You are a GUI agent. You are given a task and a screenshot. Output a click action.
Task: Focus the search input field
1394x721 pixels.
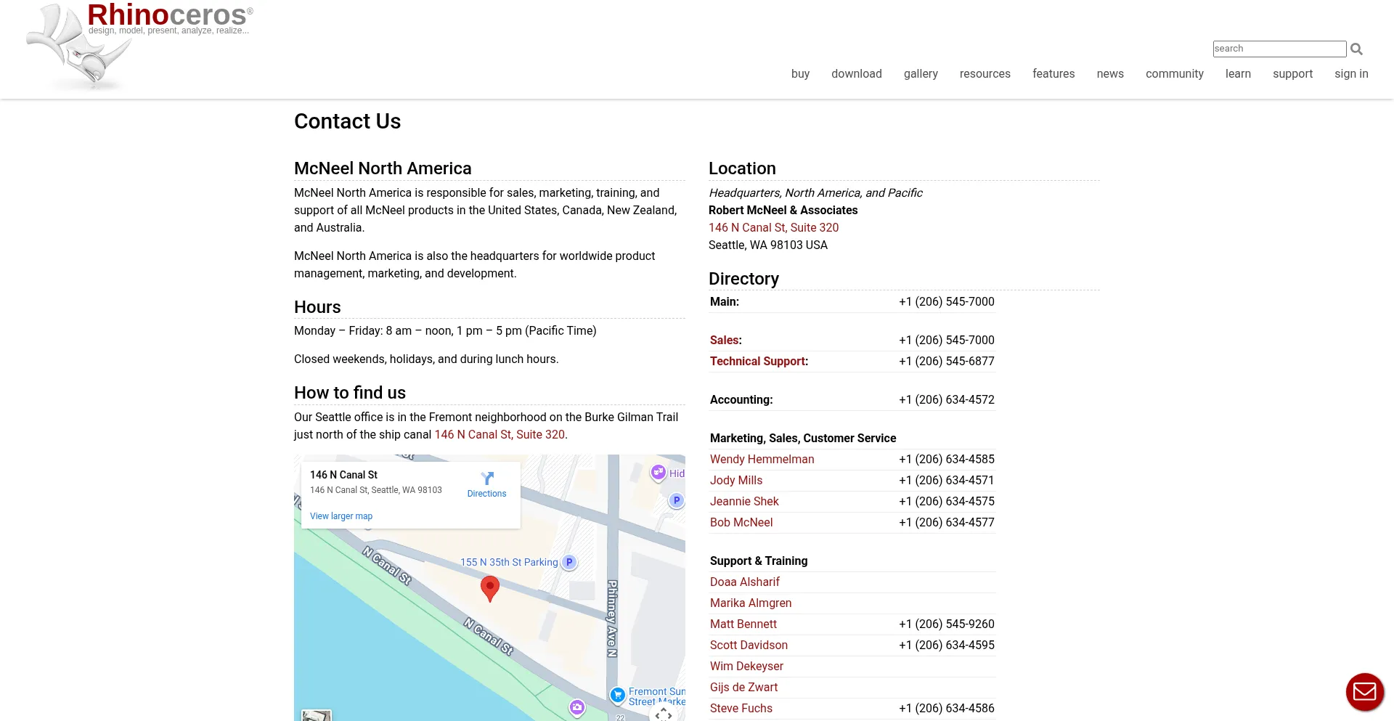(1279, 49)
